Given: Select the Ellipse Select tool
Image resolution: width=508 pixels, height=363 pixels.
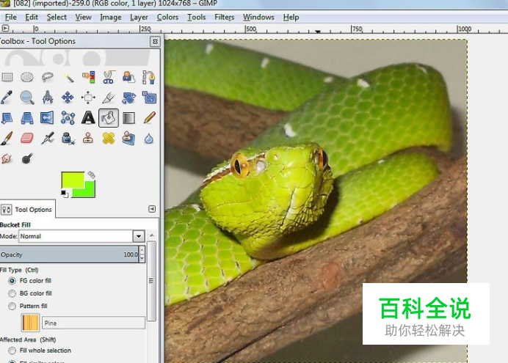Looking at the screenshot, I should pyautogui.click(x=27, y=77).
